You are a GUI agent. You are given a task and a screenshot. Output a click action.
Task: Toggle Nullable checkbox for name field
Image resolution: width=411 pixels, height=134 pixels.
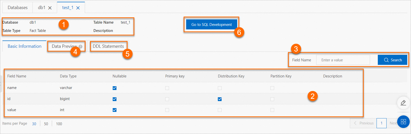pyautogui.click(x=114, y=88)
